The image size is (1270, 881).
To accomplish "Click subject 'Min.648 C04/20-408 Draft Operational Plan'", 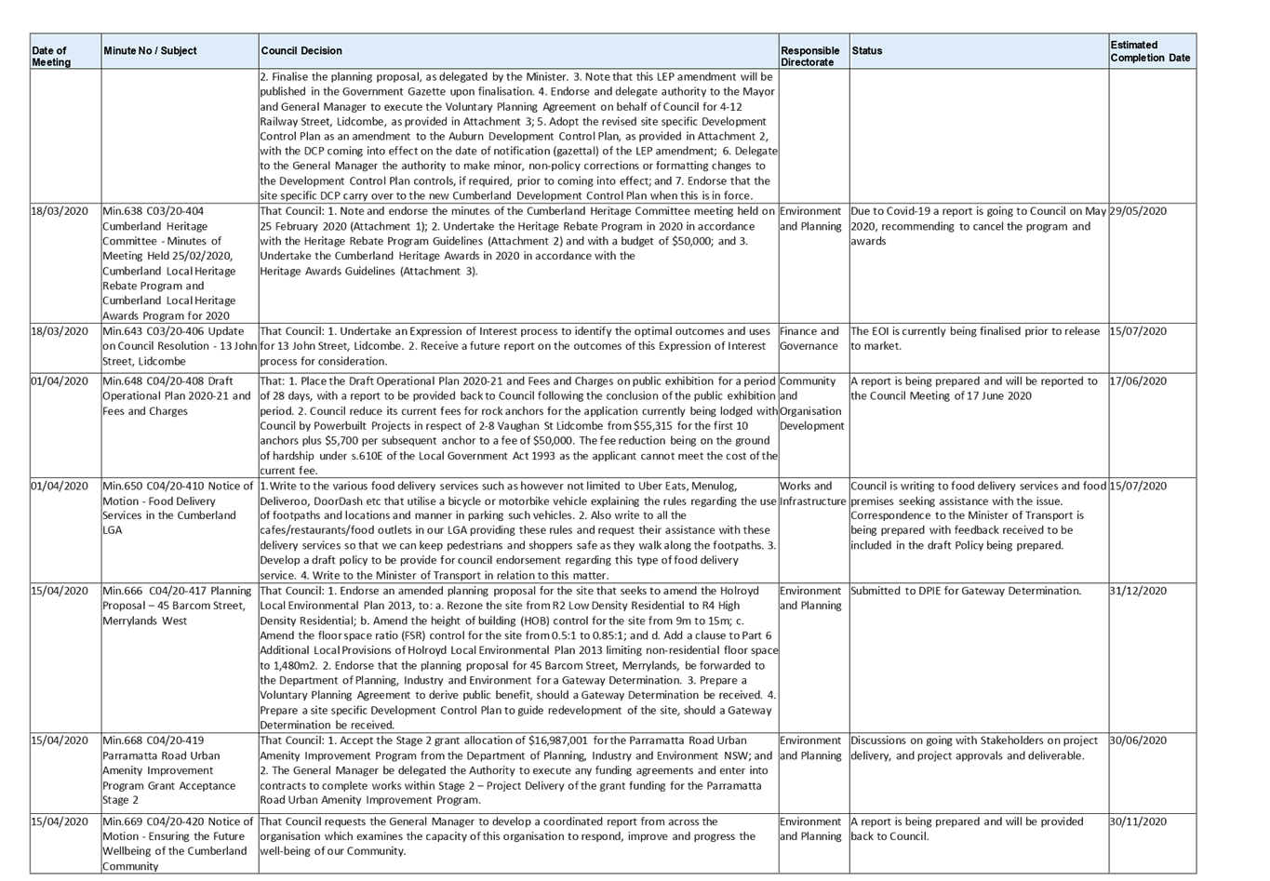I will click(x=177, y=396).
